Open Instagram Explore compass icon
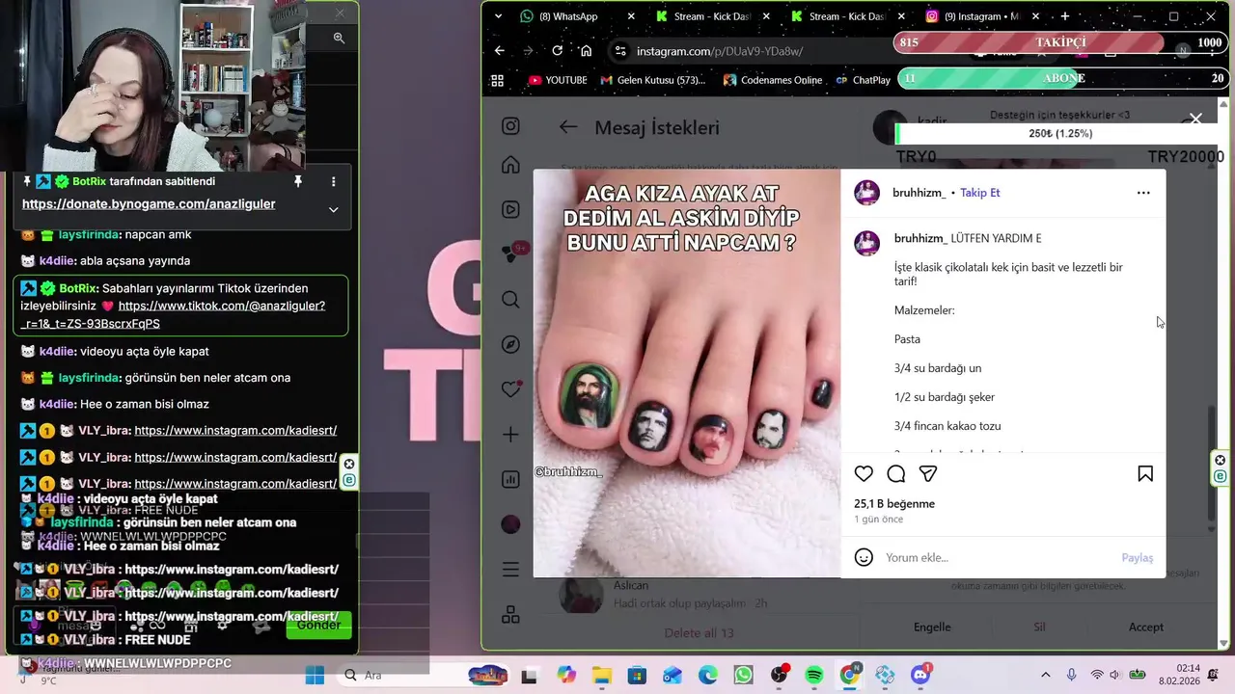This screenshot has height=694, width=1235. pyautogui.click(x=510, y=344)
